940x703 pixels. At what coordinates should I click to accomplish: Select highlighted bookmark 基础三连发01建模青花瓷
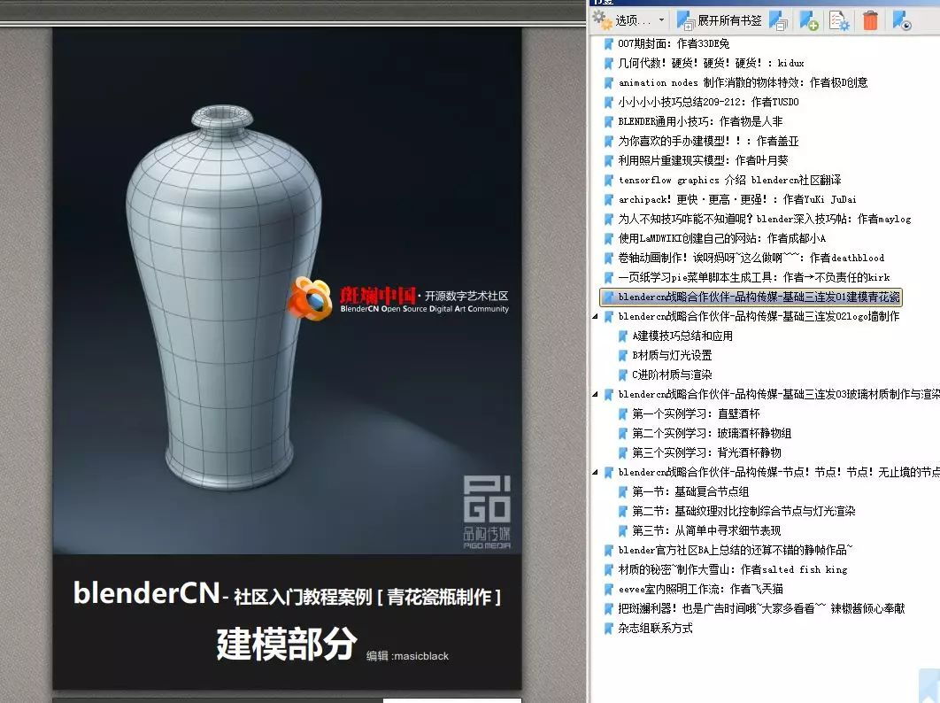(x=751, y=297)
